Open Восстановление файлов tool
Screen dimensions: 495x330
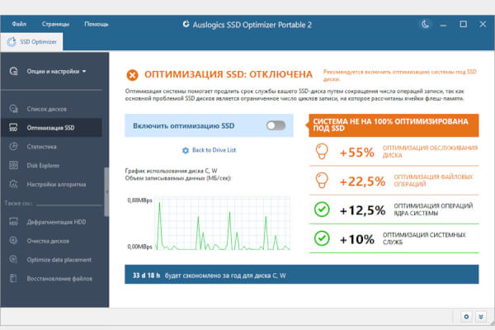tap(59, 279)
